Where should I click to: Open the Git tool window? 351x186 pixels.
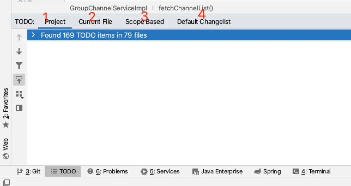point(29,171)
